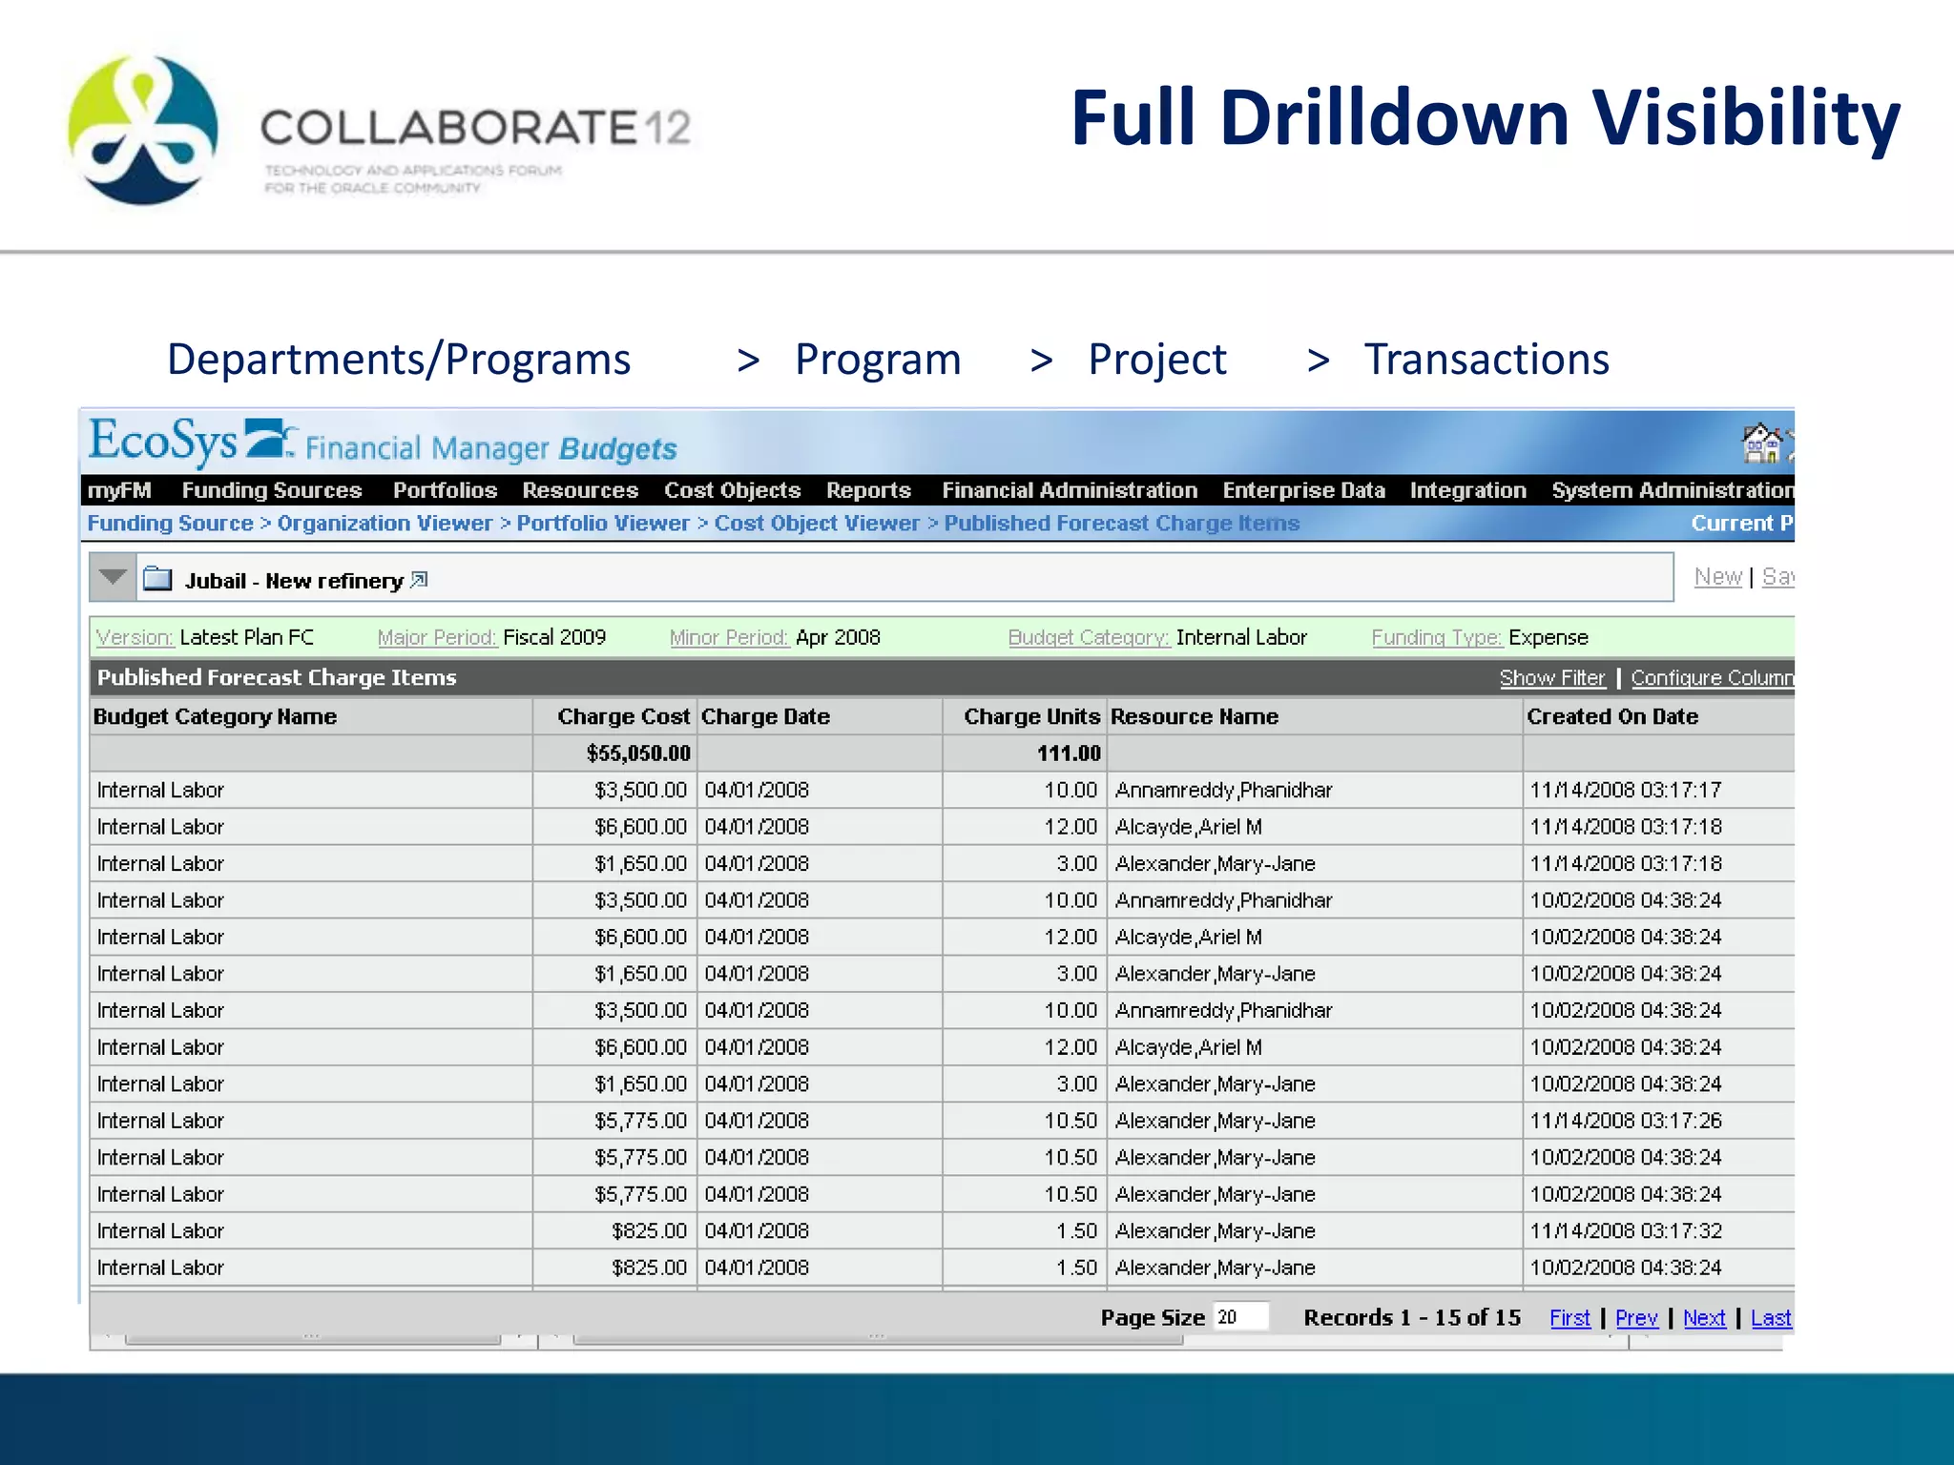Image resolution: width=1954 pixels, height=1465 pixels.
Task: Click the folder icon beside Jubail
Action: [x=157, y=580]
